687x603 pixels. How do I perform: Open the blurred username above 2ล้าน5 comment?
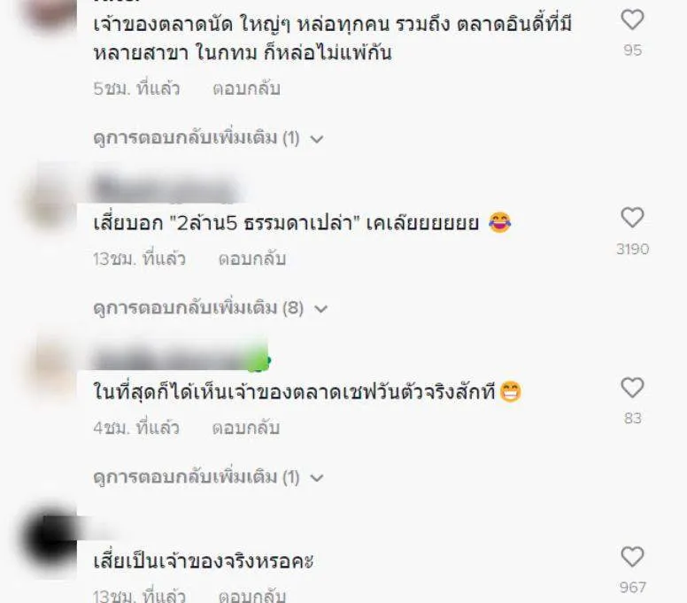[166, 189]
